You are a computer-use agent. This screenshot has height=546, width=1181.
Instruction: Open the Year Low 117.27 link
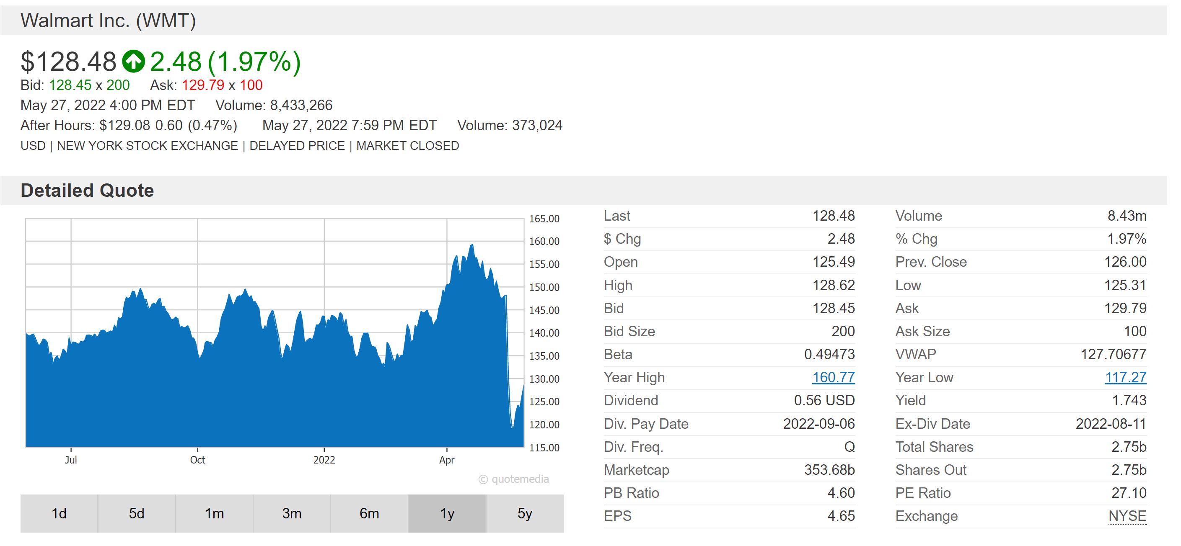point(1125,377)
